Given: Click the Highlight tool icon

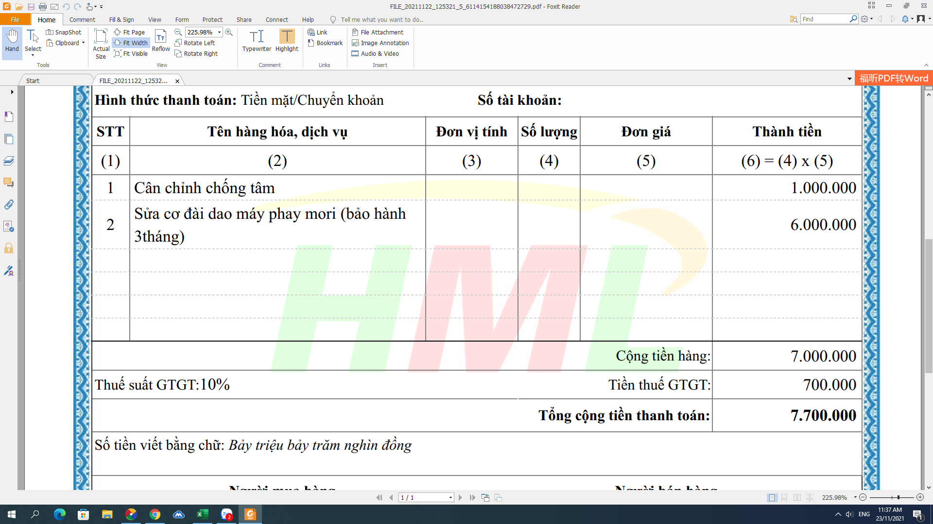Looking at the screenshot, I should click(x=287, y=37).
